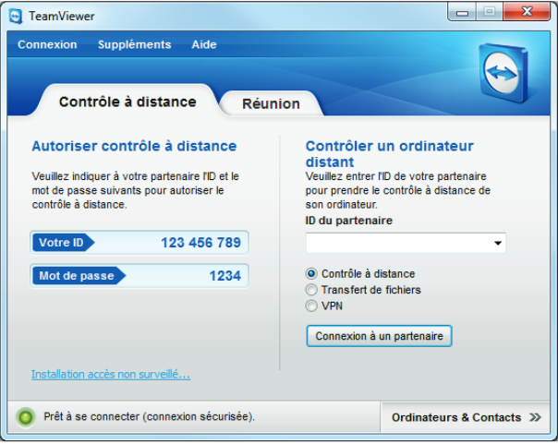Switch to the Réunion tab
This screenshot has height=444, width=558.
pos(271,104)
